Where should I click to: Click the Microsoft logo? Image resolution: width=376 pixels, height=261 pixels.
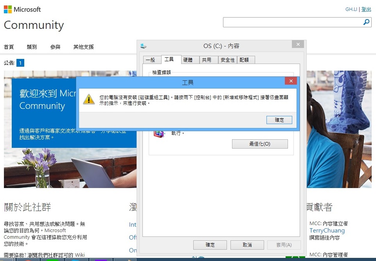pyautogui.click(x=22, y=9)
